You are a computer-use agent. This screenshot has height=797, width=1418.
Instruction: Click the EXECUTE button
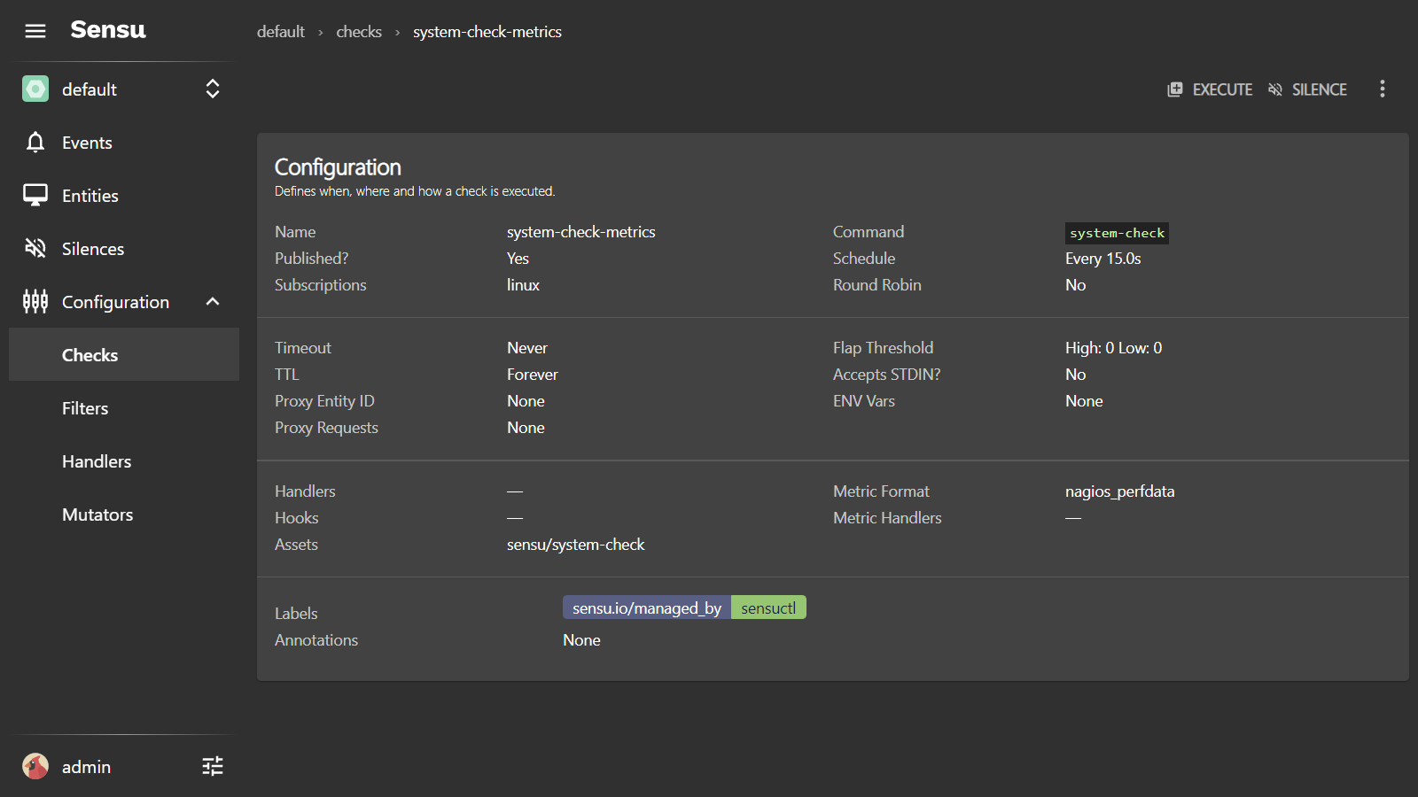pyautogui.click(x=1210, y=89)
